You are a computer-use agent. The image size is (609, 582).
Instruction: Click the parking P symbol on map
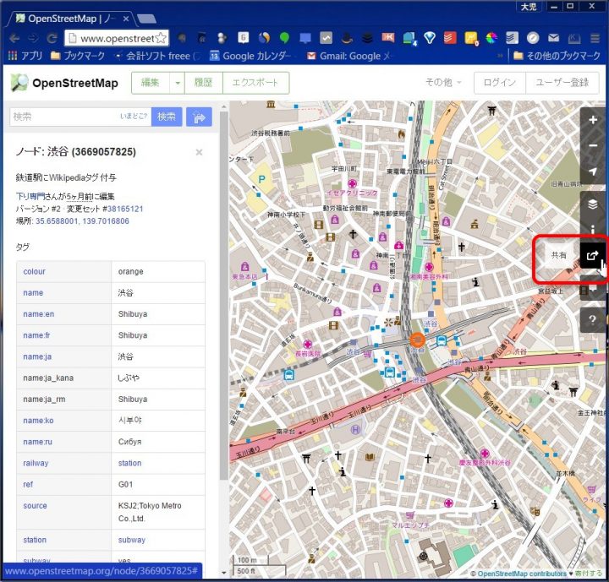click(261, 179)
